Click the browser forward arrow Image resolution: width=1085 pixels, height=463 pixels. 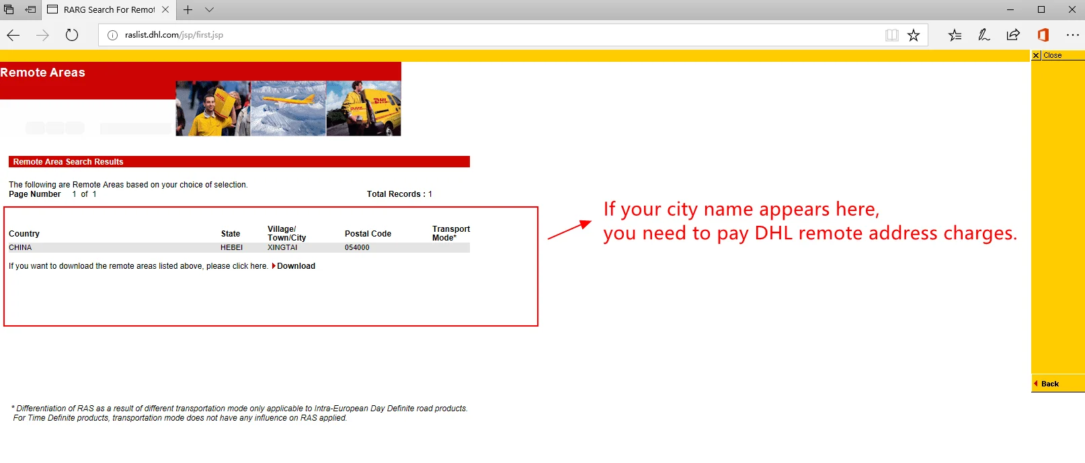pyautogui.click(x=42, y=35)
